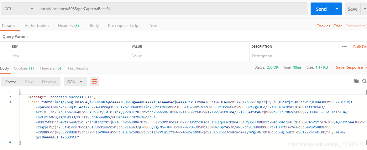The height and width of the screenshot is (150, 367).
Task: Open the request Headers (8) tab
Action: (x=68, y=26)
